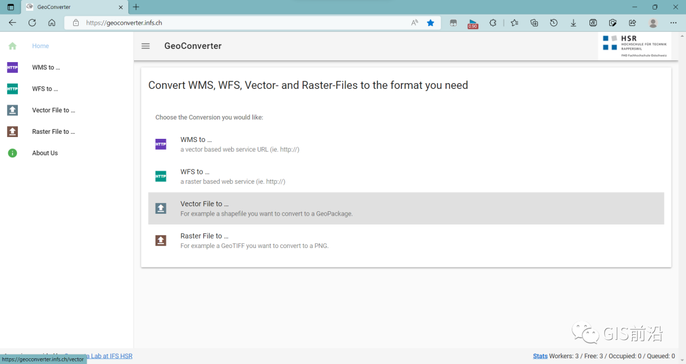Open the downloads toolbar icon
686x364 pixels.
tap(573, 23)
